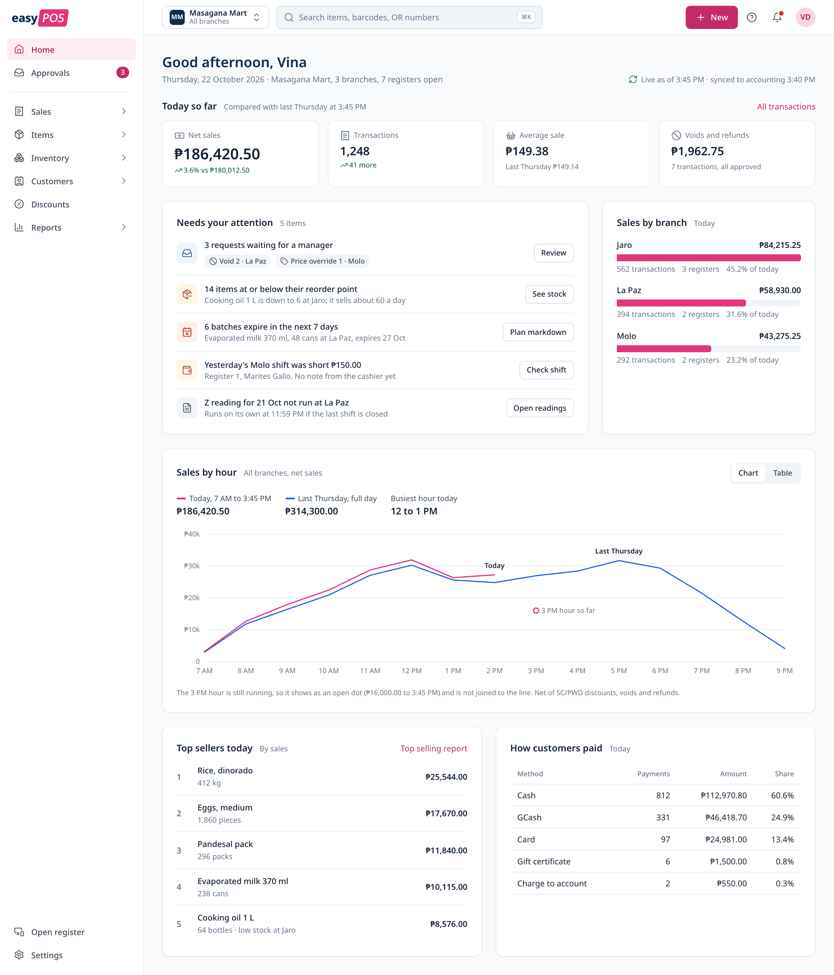This screenshot has width=834, height=975.
Task: Open the help question mark icon
Action: point(752,17)
